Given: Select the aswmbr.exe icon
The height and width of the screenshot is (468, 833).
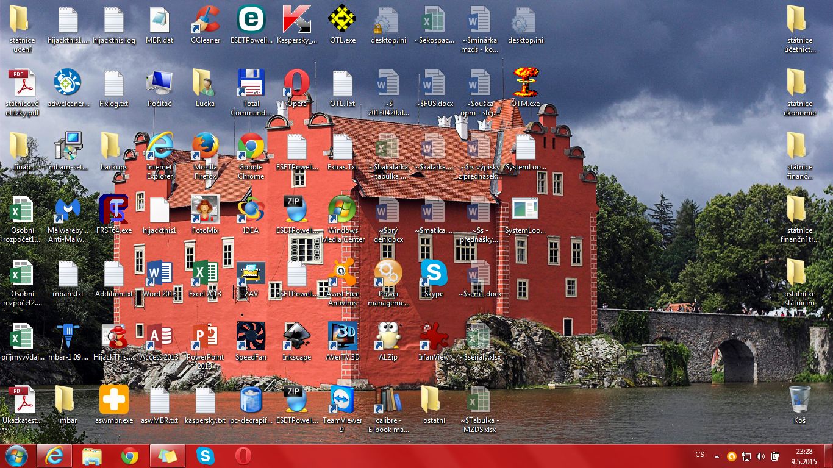Looking at the screenshot, I should [114, 405].
